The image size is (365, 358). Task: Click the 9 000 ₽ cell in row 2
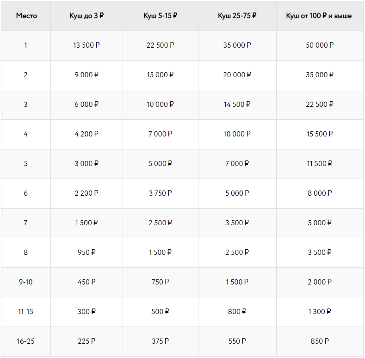(x=87, y=75)
